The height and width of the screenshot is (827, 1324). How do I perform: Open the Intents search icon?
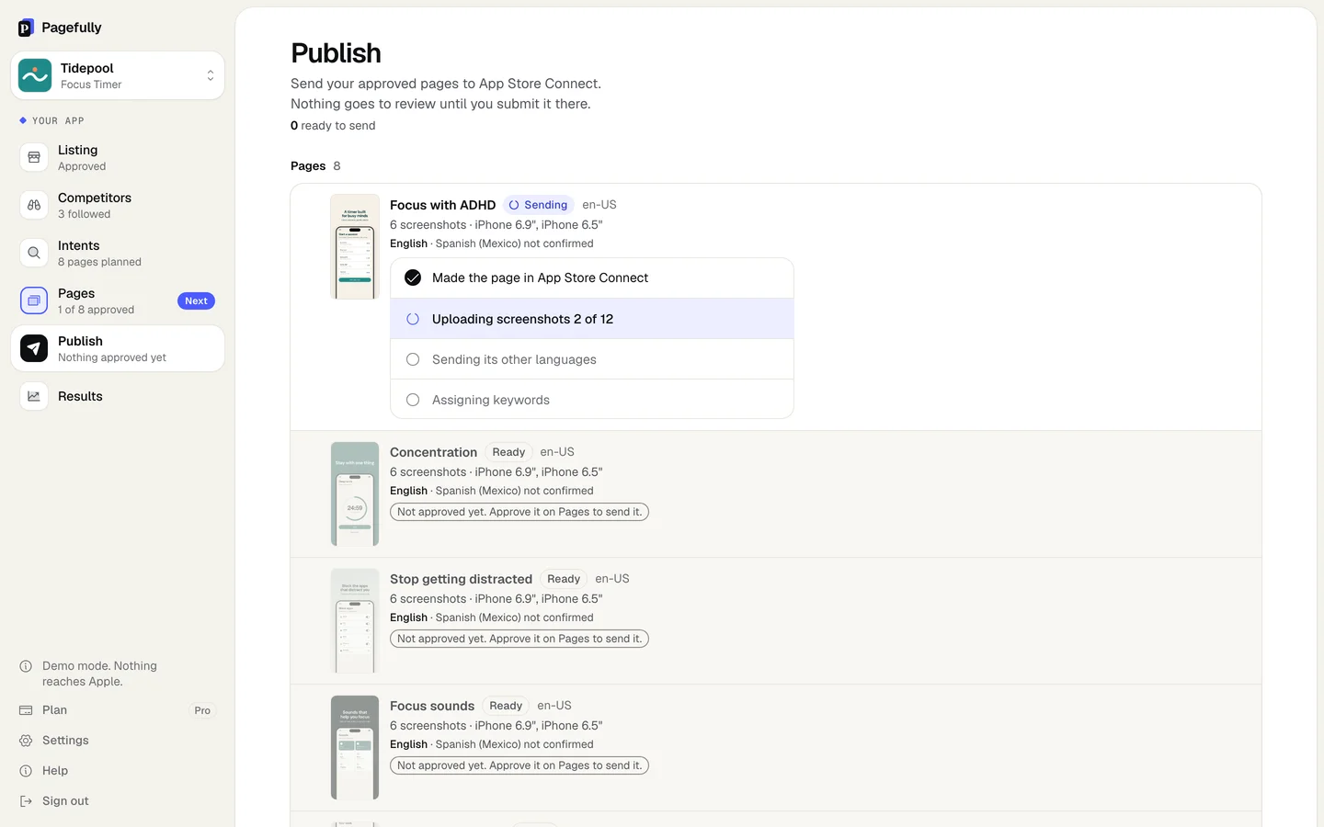(34, 253)
